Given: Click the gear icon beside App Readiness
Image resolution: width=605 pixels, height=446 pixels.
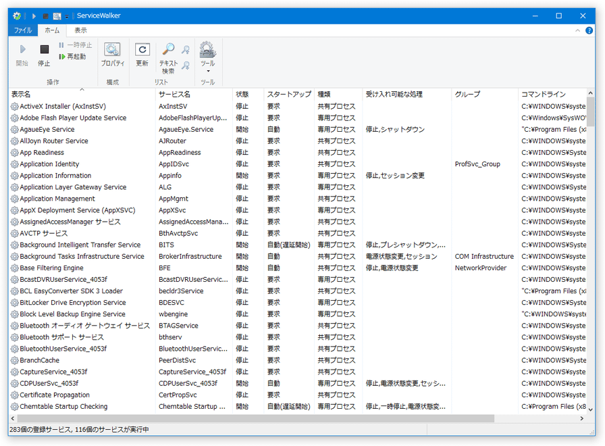Looking at the screenshot, I should pos(15,153).
